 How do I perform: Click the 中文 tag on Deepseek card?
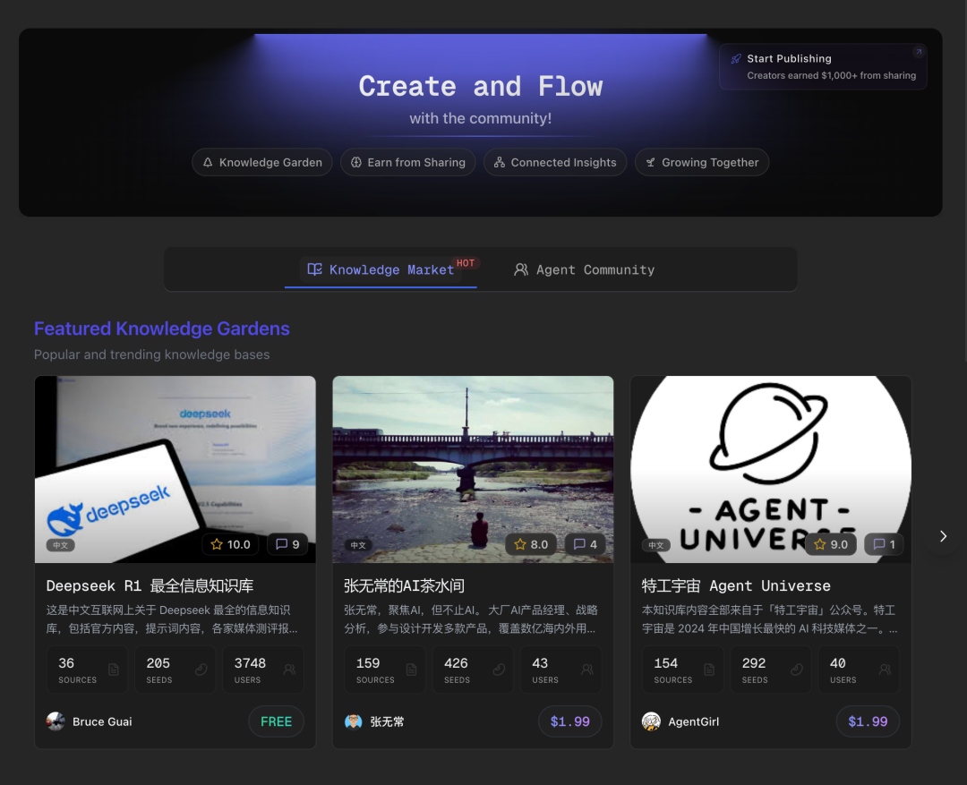[x=61, y=545]
